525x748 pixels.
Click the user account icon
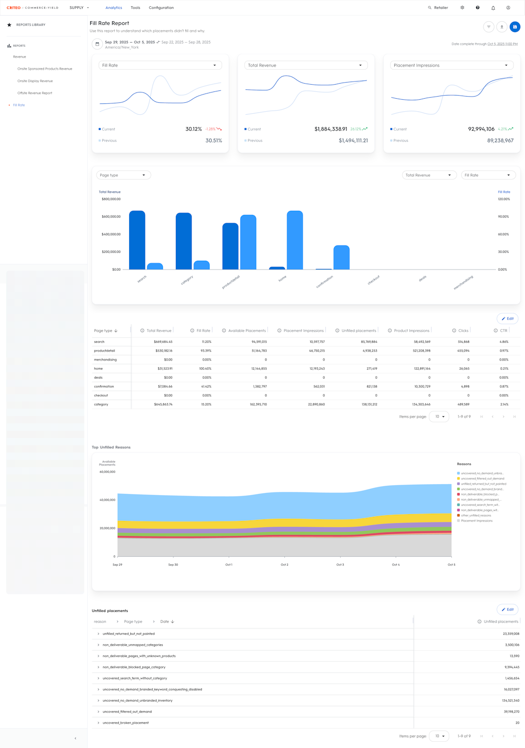[508, 8]
